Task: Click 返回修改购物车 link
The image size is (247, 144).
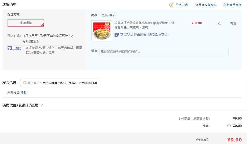Action: 206,5
